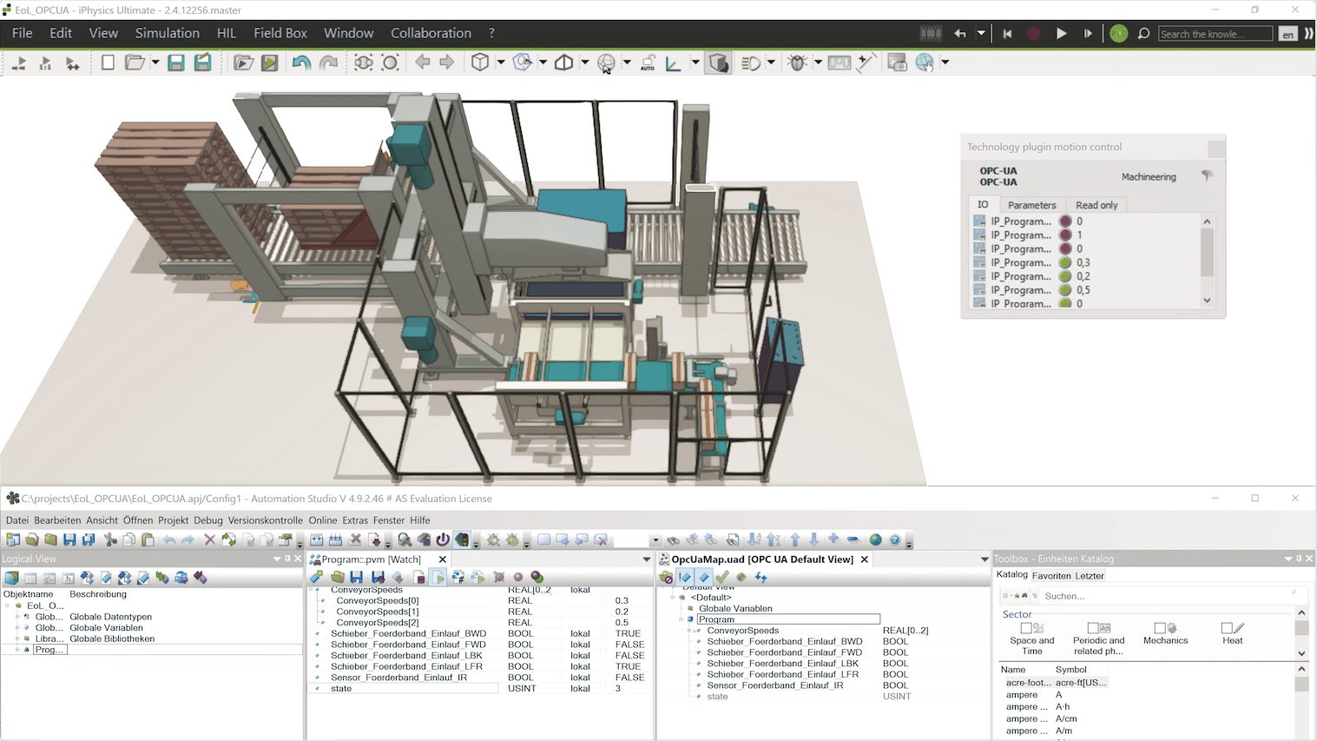
Task: Click the undo arrow in iPhysics toolbar
Action: [300, 63]
